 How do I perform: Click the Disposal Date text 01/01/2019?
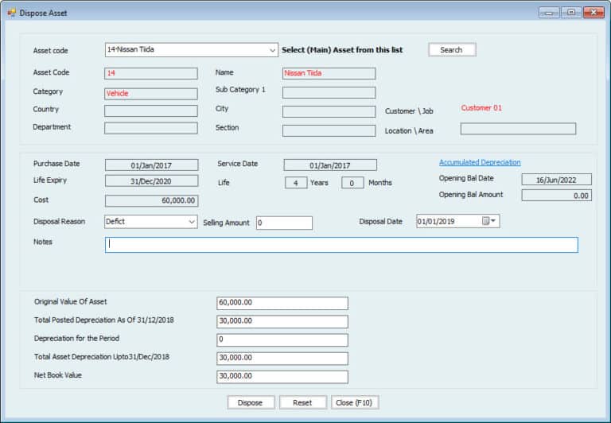click(x=436, y=222)
